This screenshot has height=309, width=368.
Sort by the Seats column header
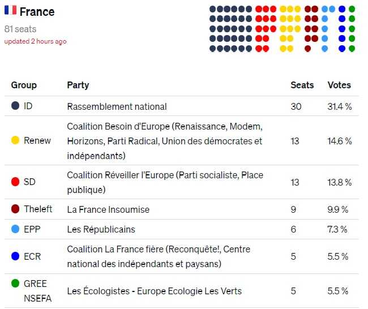302,85
